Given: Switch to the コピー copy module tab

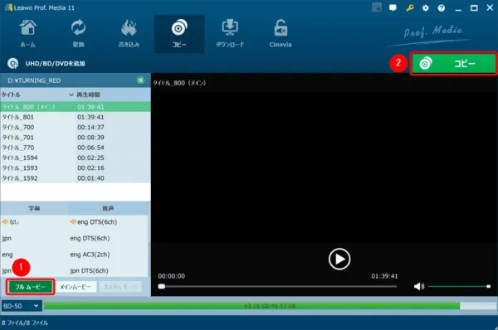Looking at the screenshot, I should (179, 34).
